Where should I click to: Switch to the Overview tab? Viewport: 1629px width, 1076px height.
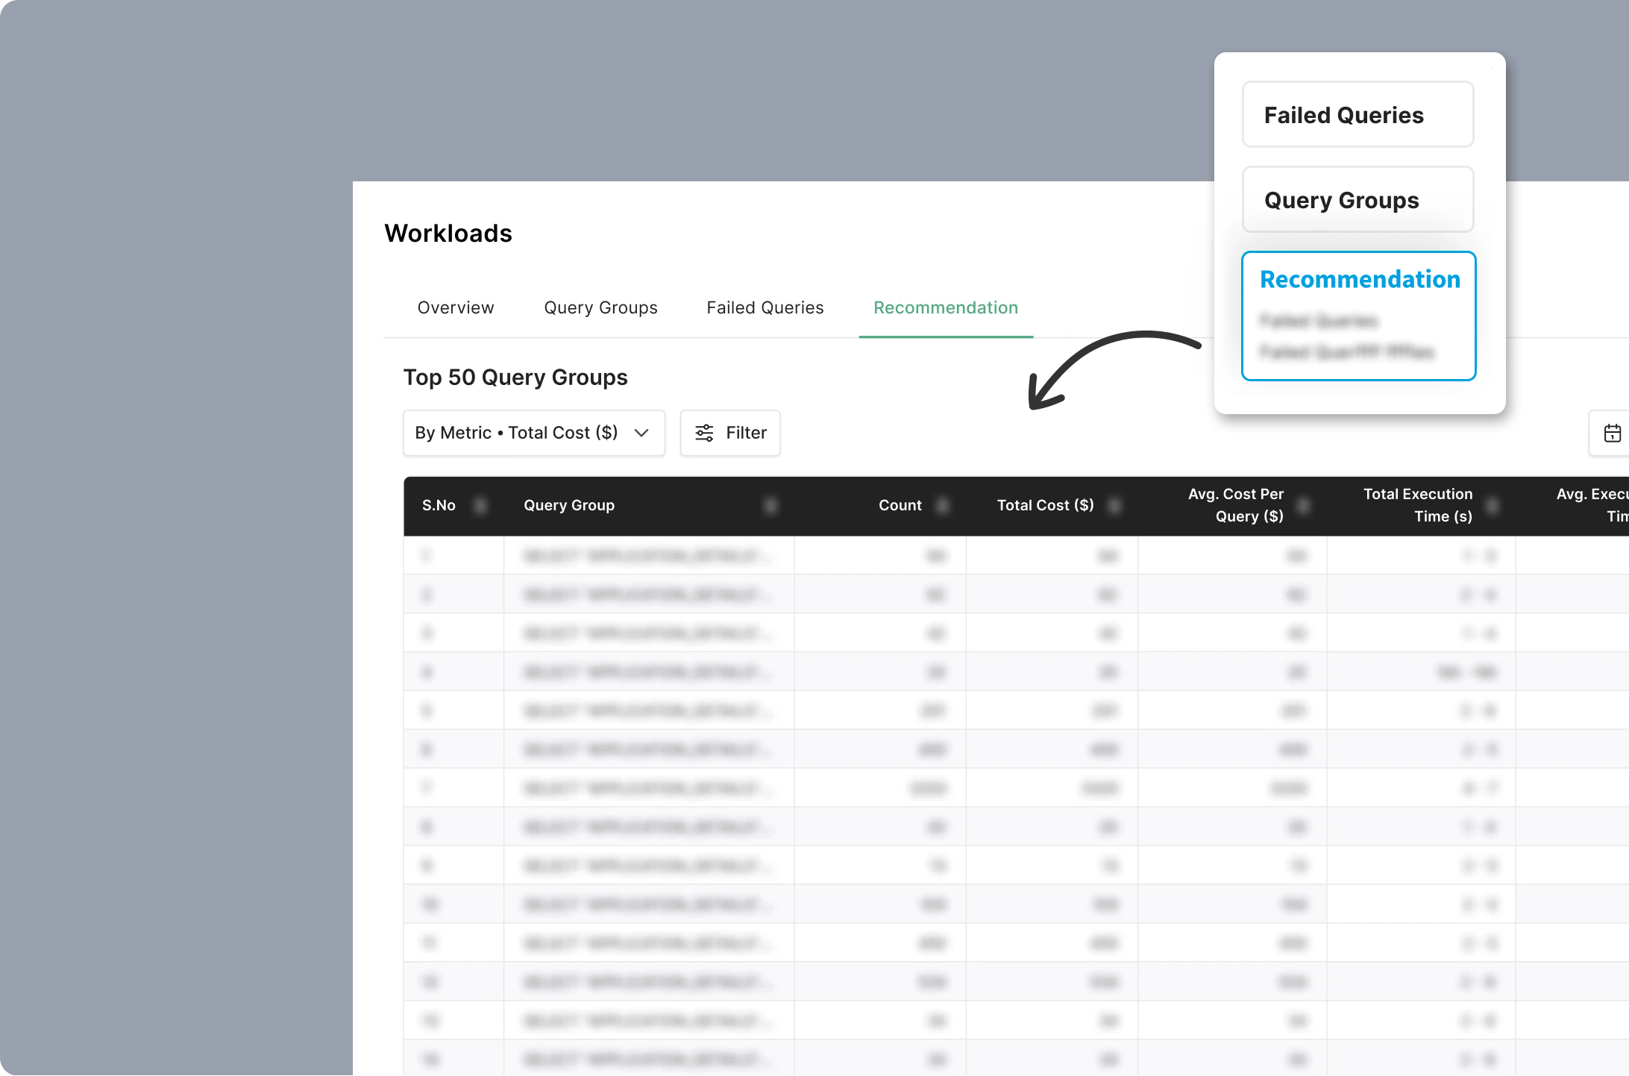click(x=456, y=307)
